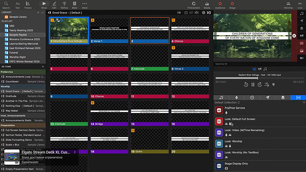306x172 pixels.
Task: Switch to the Messages tab
Action: (267, 98)
